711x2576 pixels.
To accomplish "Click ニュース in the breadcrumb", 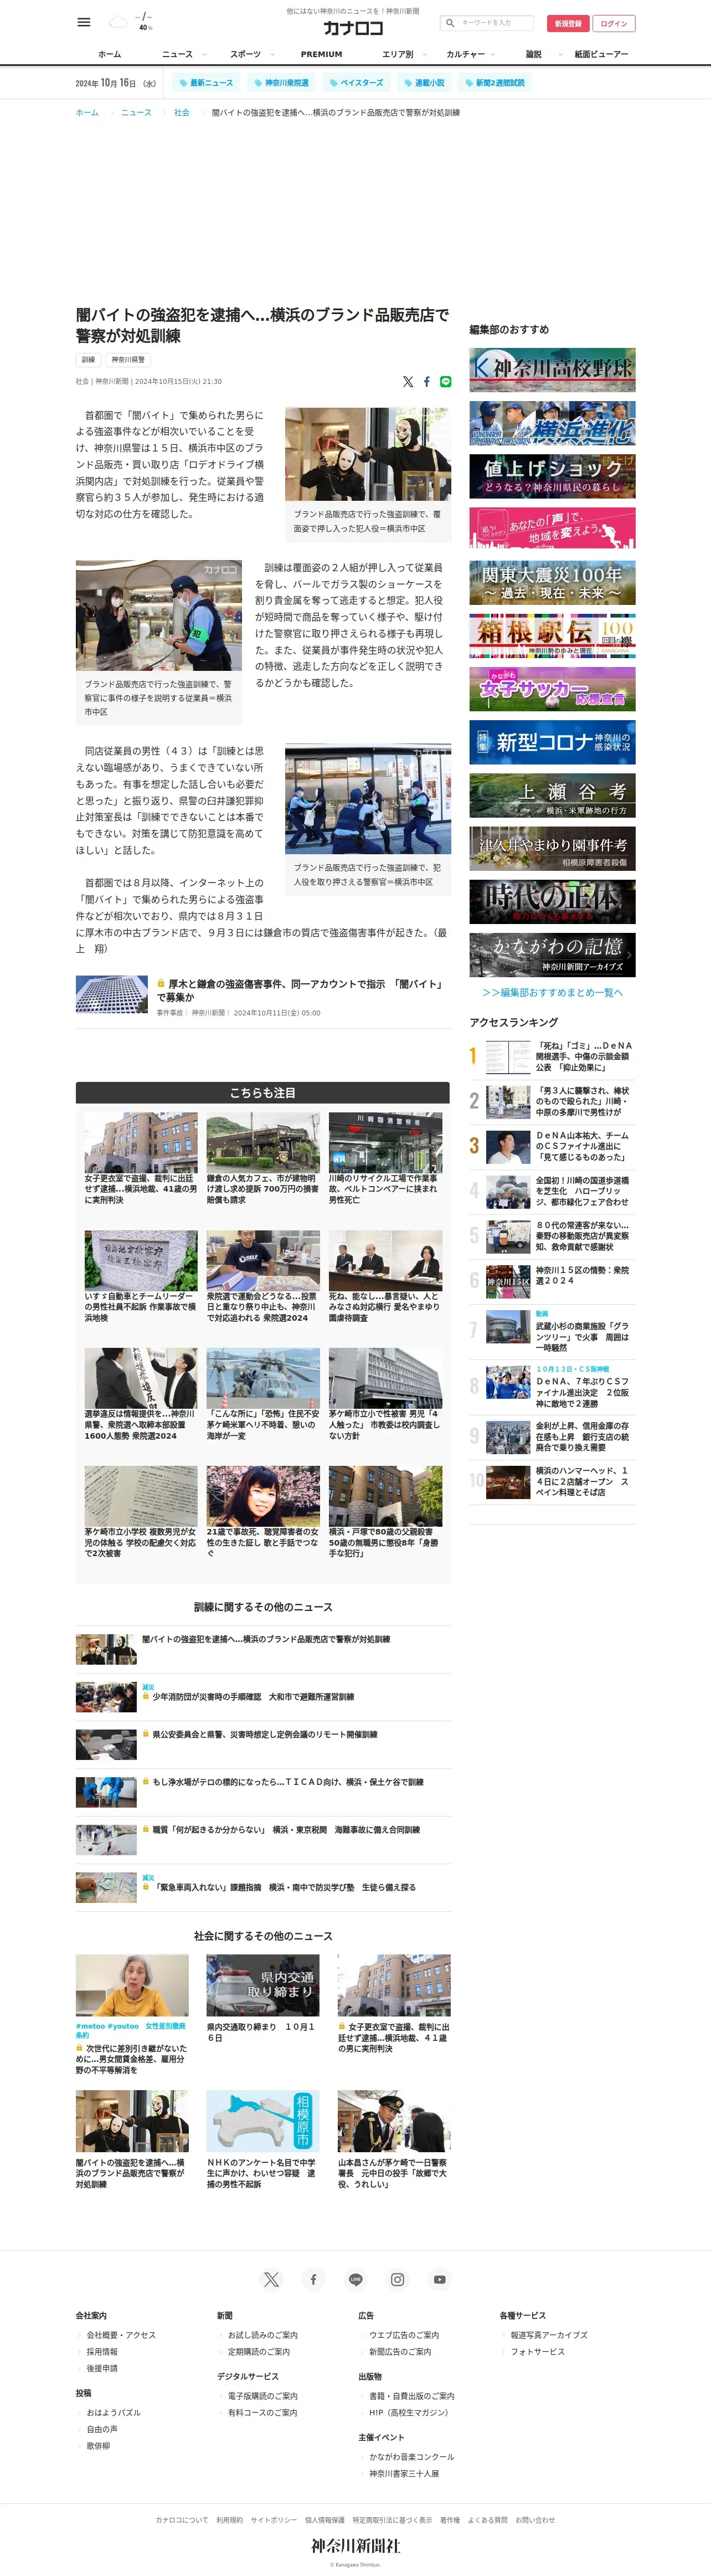I will pyautogui.click(x=136, y=112).
